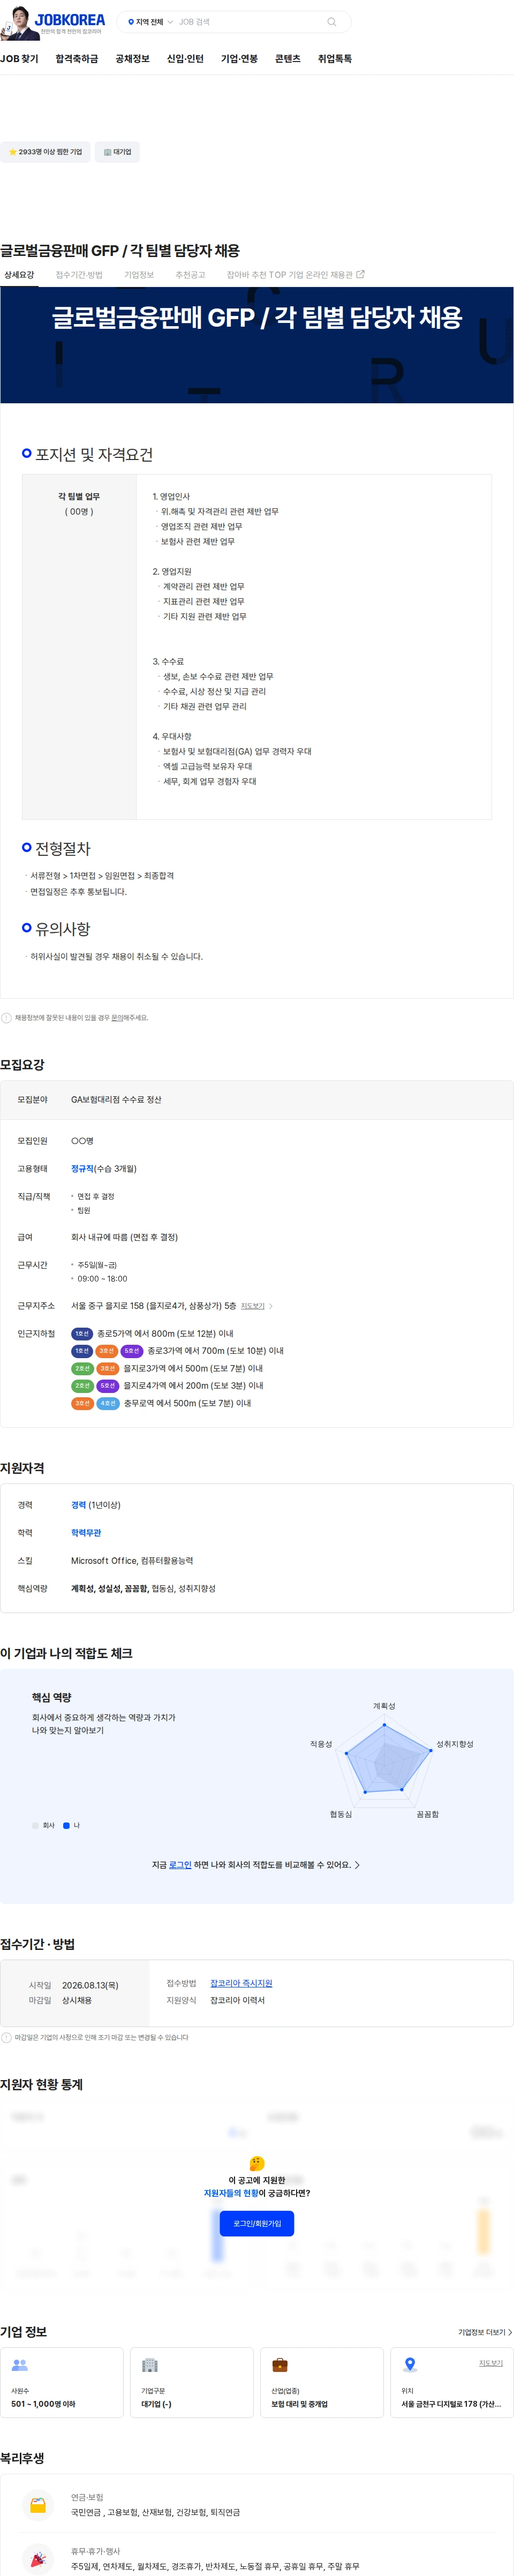This screenshot has width=514, height=2576.
Task: Click the 1호선 badge for 종로5가역
Action: (x=82, y=1333)
